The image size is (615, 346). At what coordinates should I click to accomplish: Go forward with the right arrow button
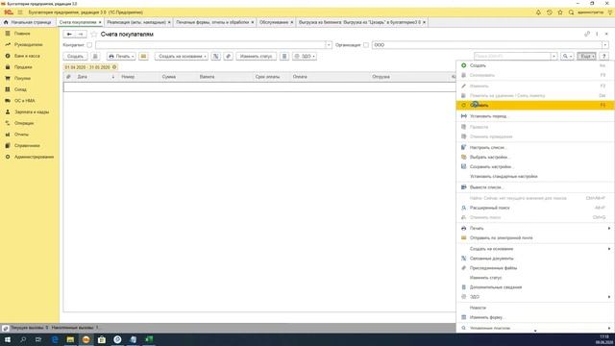(81, 35)
